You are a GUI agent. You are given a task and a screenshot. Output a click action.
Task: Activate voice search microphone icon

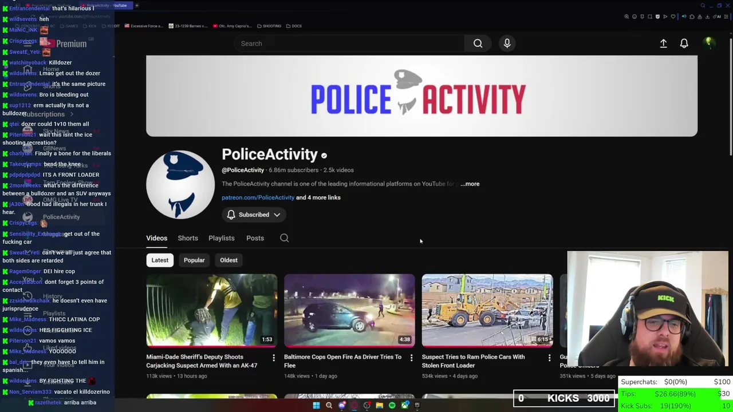pos(507,43)
